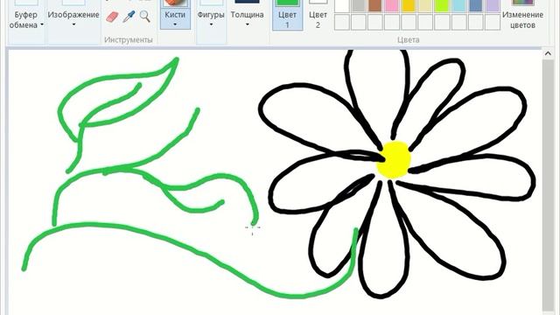The width and height of the screenshot is (560, 315).
Task: Click the Цвета group label
Action: [x=409, y=39]
